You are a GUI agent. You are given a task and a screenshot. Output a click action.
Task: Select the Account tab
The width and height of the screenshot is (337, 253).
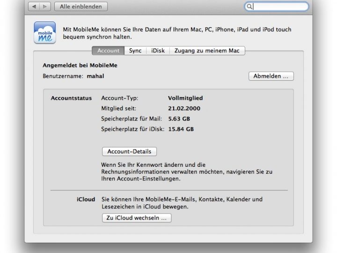(108, 51)
